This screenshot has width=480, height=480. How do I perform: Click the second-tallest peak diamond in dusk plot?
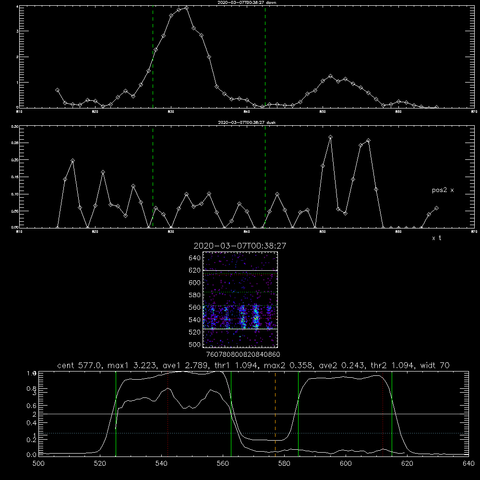point(368,141)
